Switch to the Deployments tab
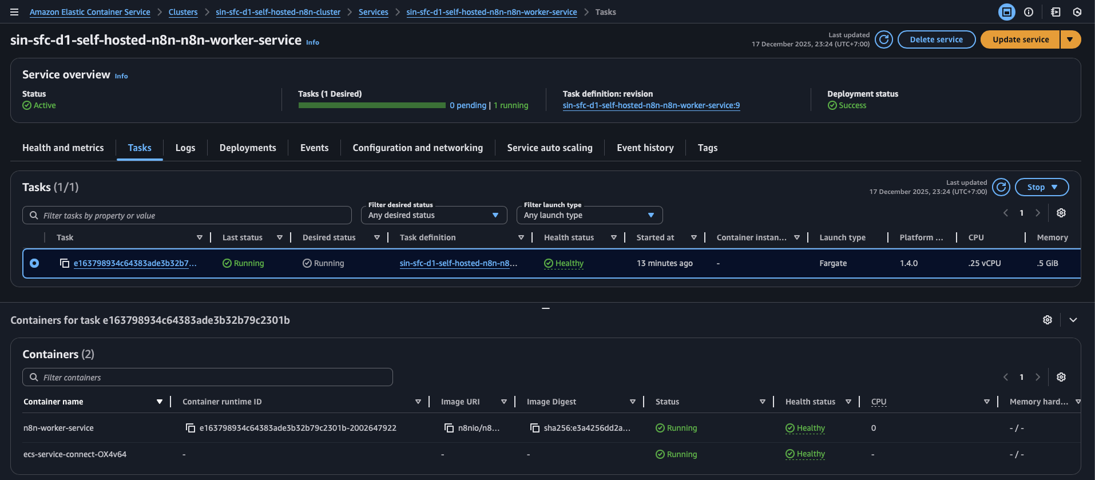This screenshot has width=1095, height=480. click(248, 148)
